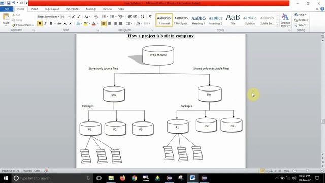Open Styles pane dialog launcher

289,30
